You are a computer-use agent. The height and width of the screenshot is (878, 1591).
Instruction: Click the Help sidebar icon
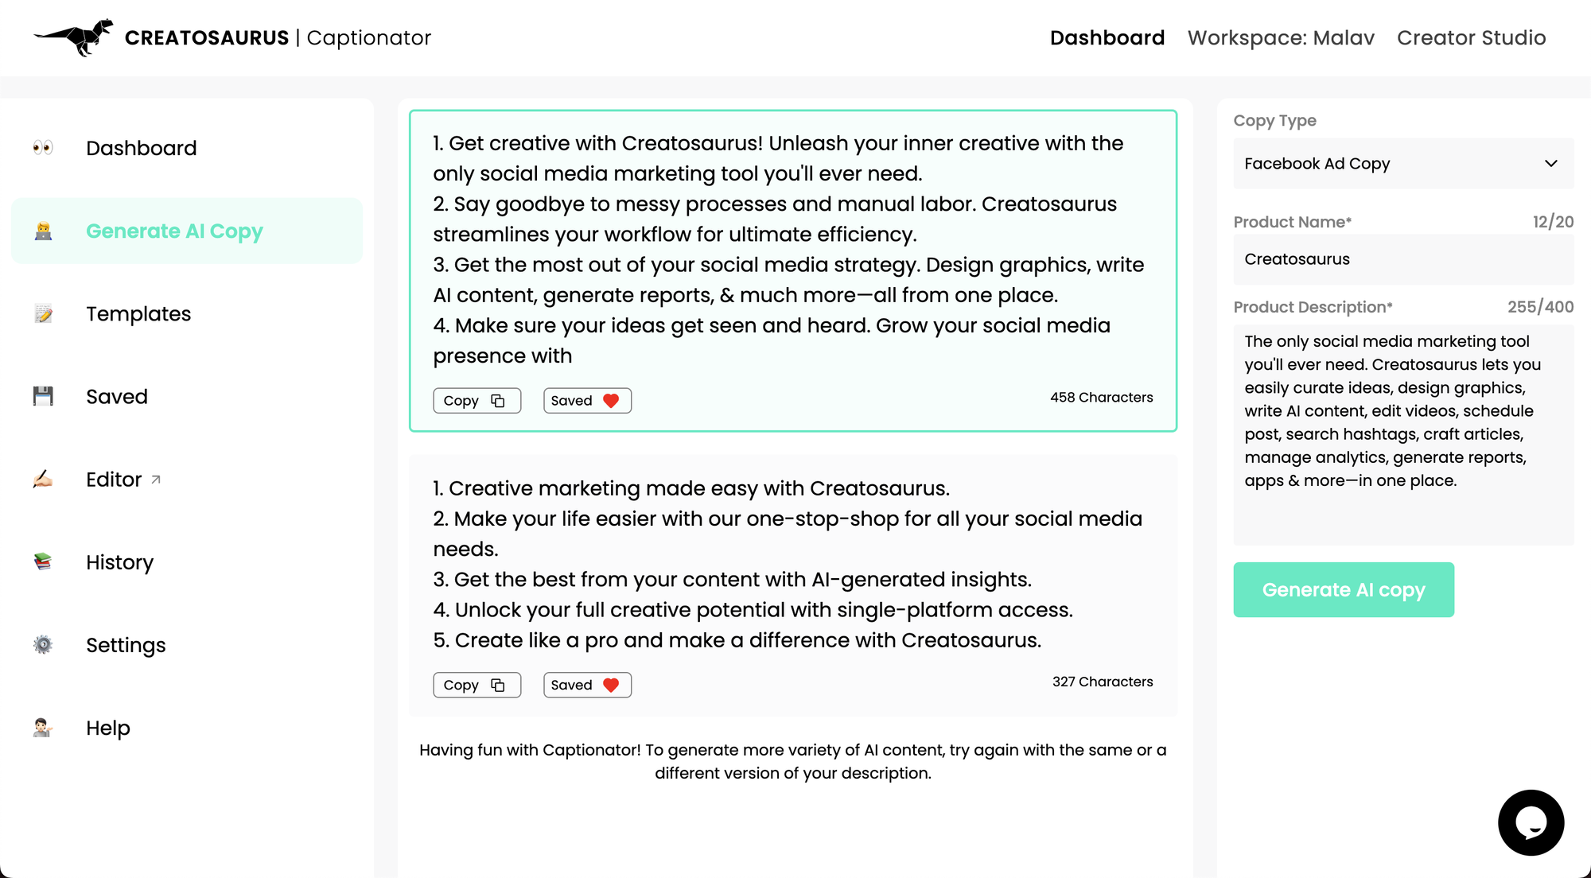click(x=43, y=727)
